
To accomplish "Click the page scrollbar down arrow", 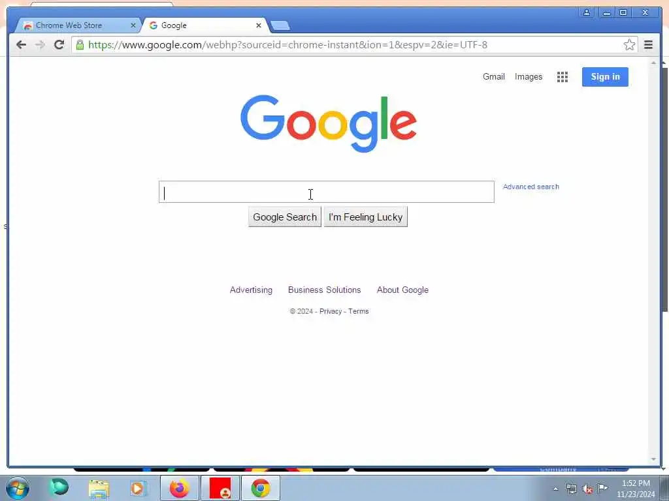I will [x=653, y=459].
